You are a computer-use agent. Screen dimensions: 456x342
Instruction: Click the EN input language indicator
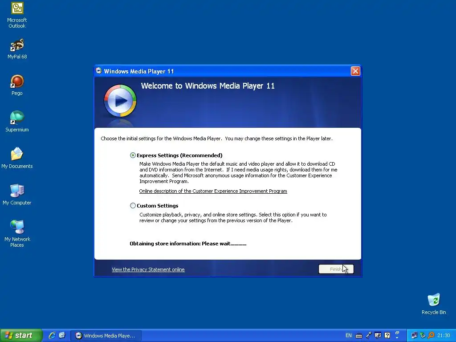coord(348,336)
